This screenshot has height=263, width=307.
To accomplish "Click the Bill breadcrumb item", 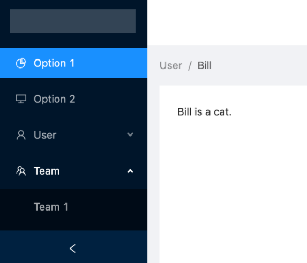I will [x=205, y=65].
